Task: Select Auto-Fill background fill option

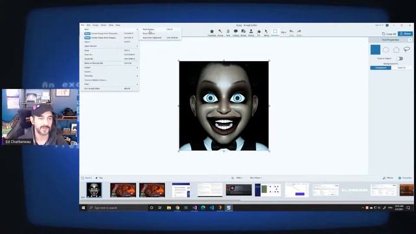Action: tap(402, 68)
